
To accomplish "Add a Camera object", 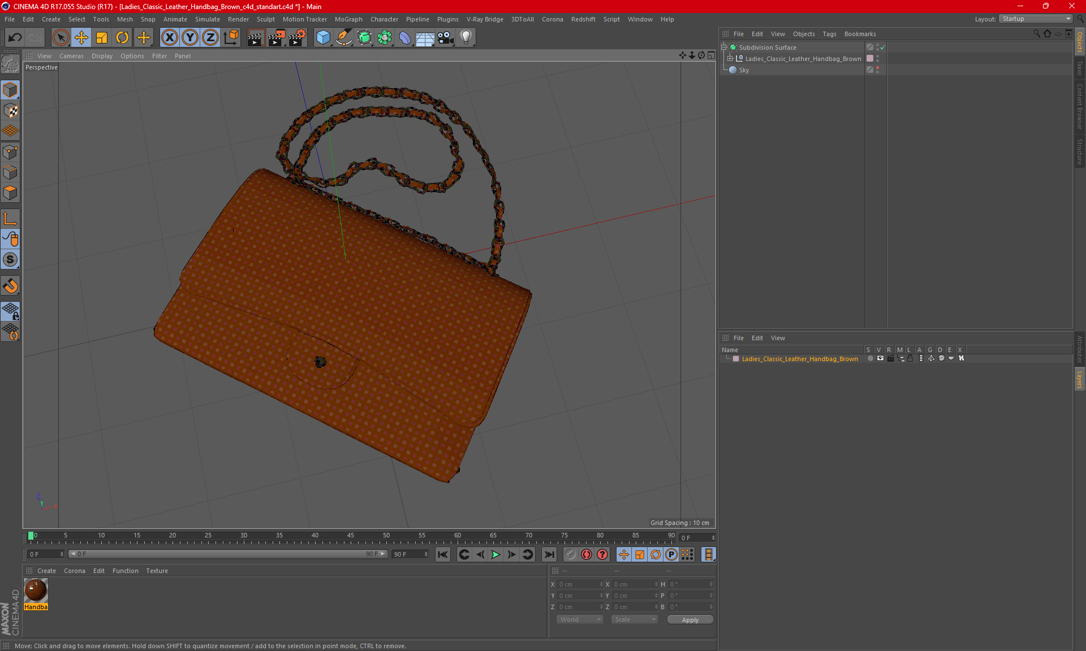I will click(446, 37).
